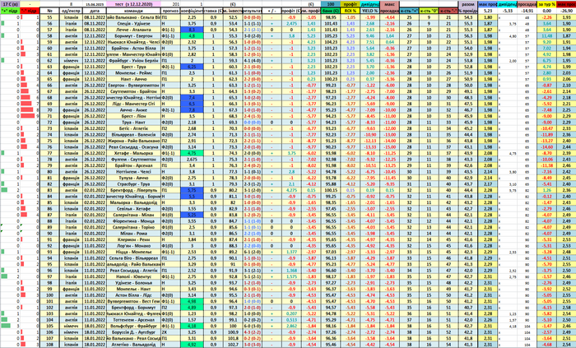Select the red '"-" підр' header cell
The width and height of the screenshot is (576, 348).
point(30,11)
